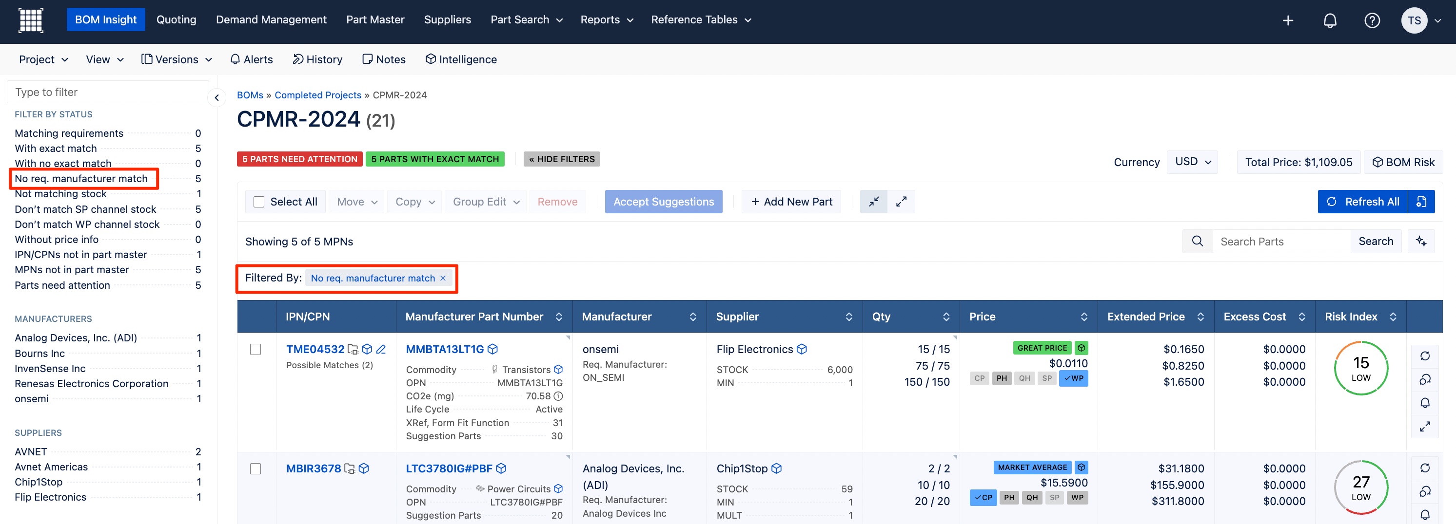The width and height of the screenshot is (1456, 524).
Task: Open the Group Edit dropdown
Action: point(486,202)
